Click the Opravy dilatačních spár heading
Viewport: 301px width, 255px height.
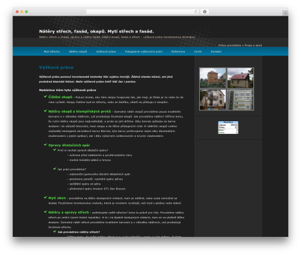pos(69,145)
